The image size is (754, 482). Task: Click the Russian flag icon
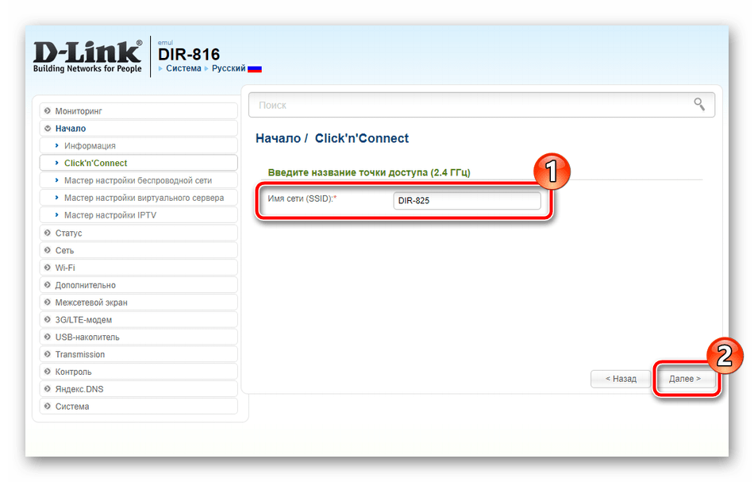pyautogui.click(x=255, y=69)
